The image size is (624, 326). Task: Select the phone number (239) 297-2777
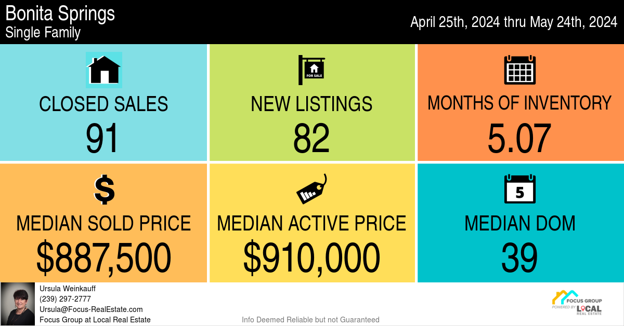point(65,299)
